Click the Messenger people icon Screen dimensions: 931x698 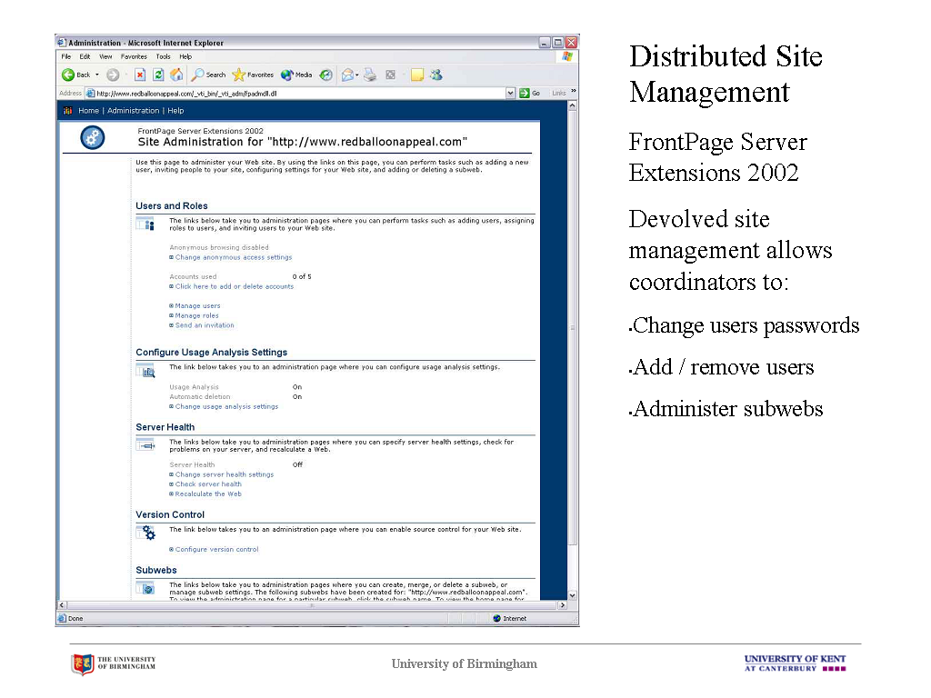(436, 75)
